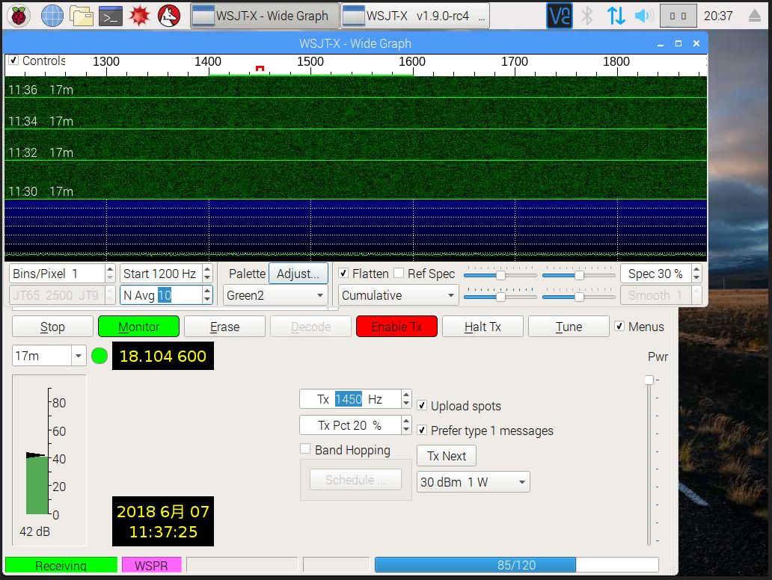The image size is (772, 580).
Task: Open the Mathematica red spiky icon
Action: tap(139, 16)
